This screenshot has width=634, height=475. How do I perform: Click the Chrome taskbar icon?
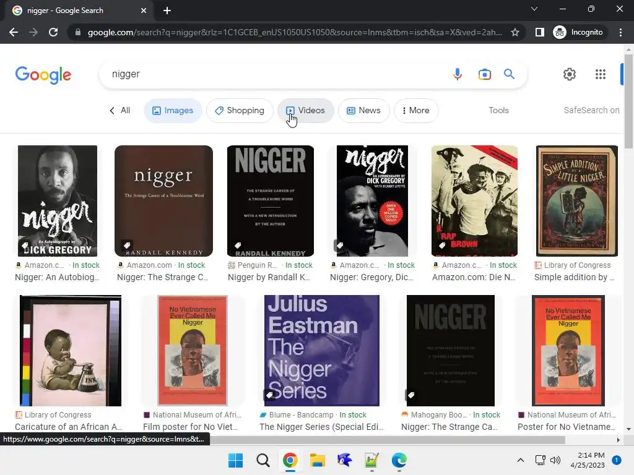[290, 460]
